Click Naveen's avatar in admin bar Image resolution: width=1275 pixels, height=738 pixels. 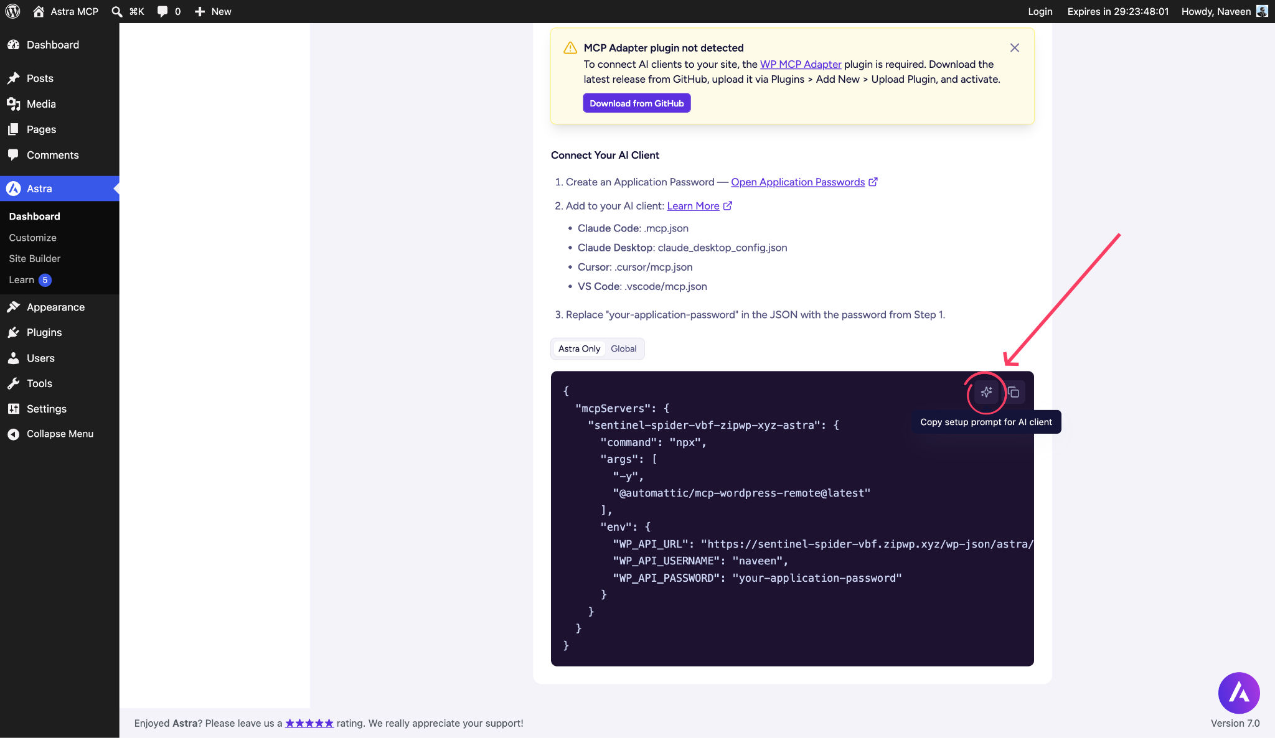(x=1262, y=11)
